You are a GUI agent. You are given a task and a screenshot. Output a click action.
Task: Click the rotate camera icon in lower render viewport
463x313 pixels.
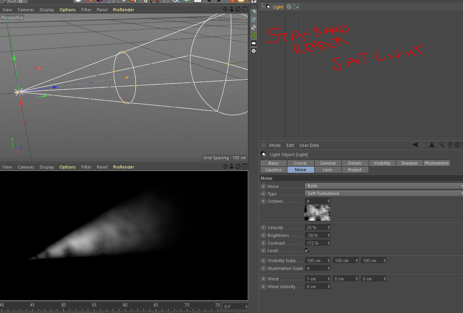pyautogui.click(x=238, y=167)
